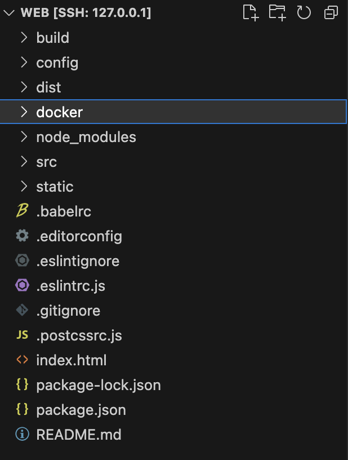
Task: Click the JS icon beside .postcssrc.js
Action: 22,335
